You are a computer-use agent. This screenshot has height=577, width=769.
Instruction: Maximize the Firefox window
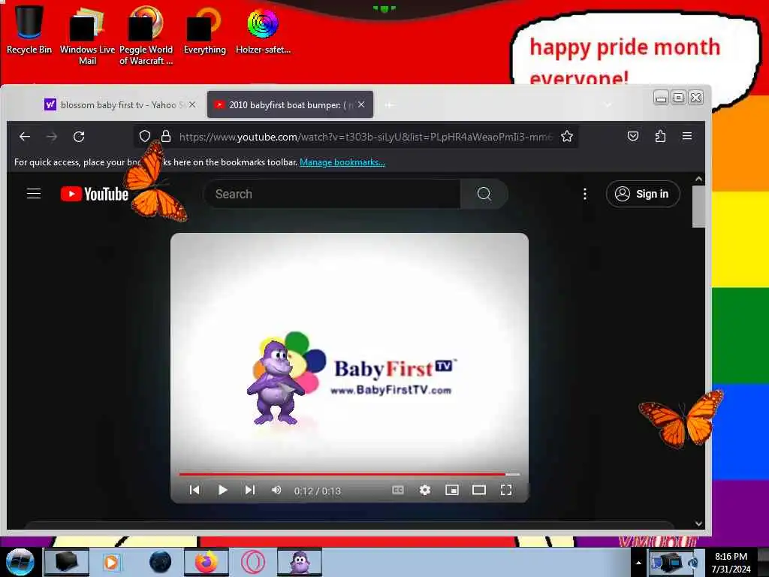click(x=678, y=98)
